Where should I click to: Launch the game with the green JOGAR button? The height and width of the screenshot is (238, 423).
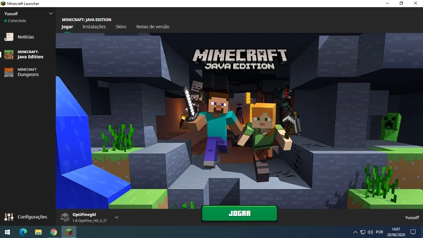pos(239,213)
